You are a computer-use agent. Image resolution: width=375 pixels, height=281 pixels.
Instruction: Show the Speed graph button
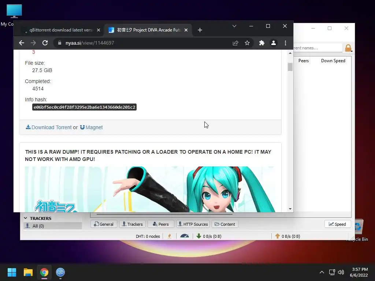[337, 224]
